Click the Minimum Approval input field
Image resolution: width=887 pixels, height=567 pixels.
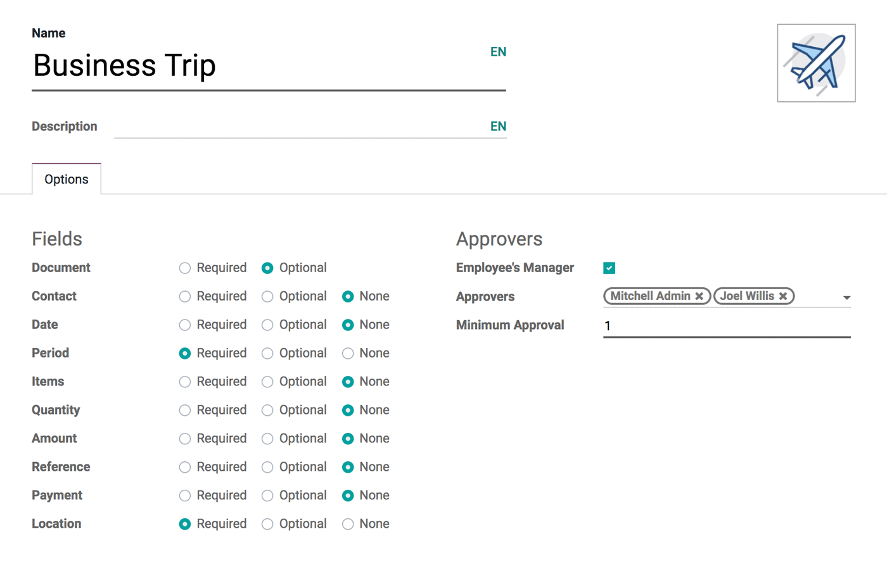pyautogui.click(x=697, y=325)
